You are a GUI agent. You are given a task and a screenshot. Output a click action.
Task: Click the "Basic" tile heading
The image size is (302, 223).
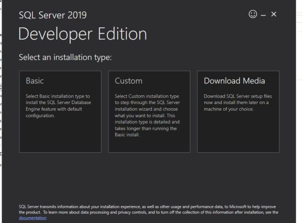click(x=35, y=81)
